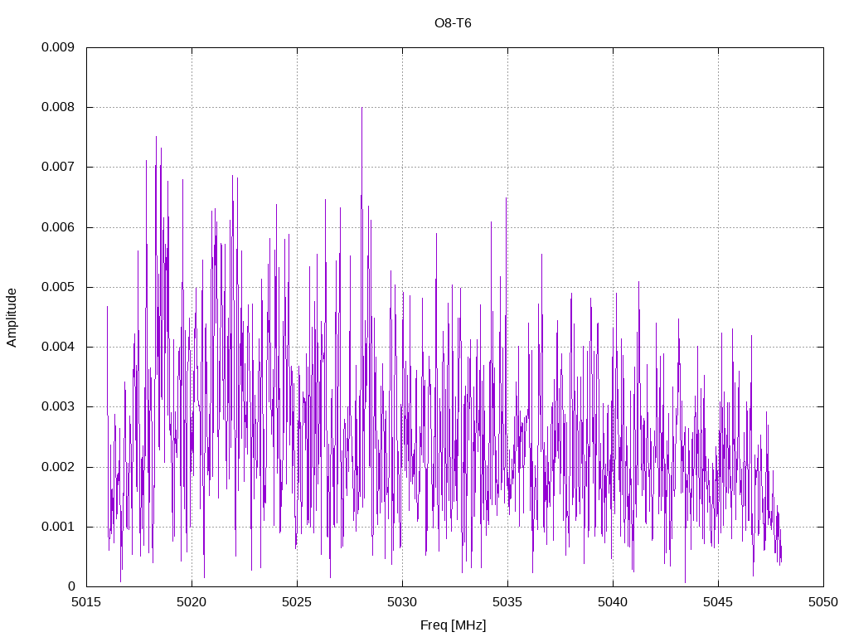Screen dimensions: 849x637
Task: Click the y-axis value 0.007
Action: [x=58, y=167]
